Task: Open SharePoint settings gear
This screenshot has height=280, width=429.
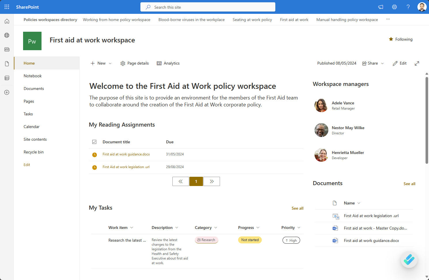Action: coord(394,7)
